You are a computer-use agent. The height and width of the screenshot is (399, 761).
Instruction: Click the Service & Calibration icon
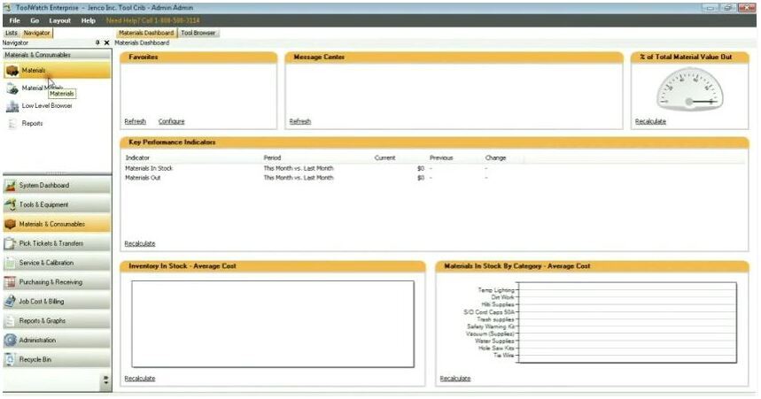[11, 263]
